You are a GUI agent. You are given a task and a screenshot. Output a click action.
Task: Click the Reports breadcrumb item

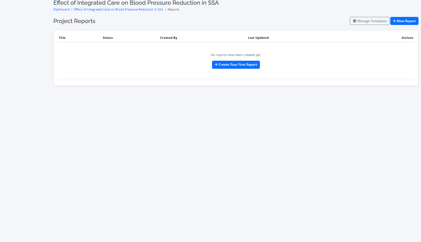[173, 9]
